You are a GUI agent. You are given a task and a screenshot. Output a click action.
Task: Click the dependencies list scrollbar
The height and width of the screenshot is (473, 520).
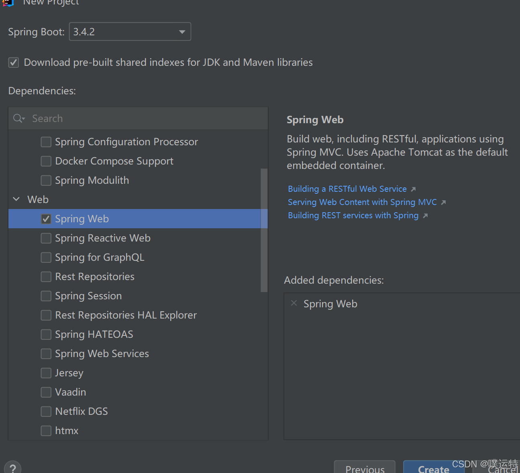pyautogui.click(x=264, y=230)
